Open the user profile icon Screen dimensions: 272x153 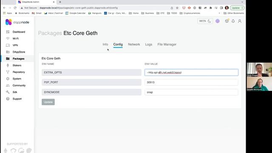click(240, 21)
